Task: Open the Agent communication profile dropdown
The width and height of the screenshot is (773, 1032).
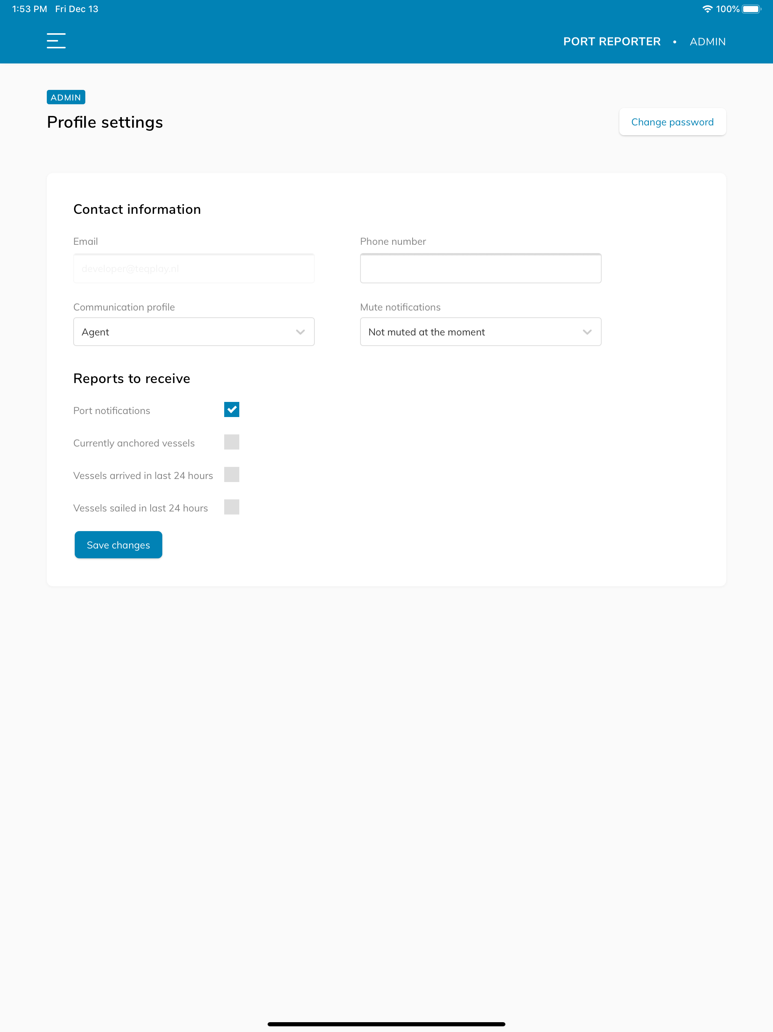Action: pyautogui.click(x=194, y=332)
